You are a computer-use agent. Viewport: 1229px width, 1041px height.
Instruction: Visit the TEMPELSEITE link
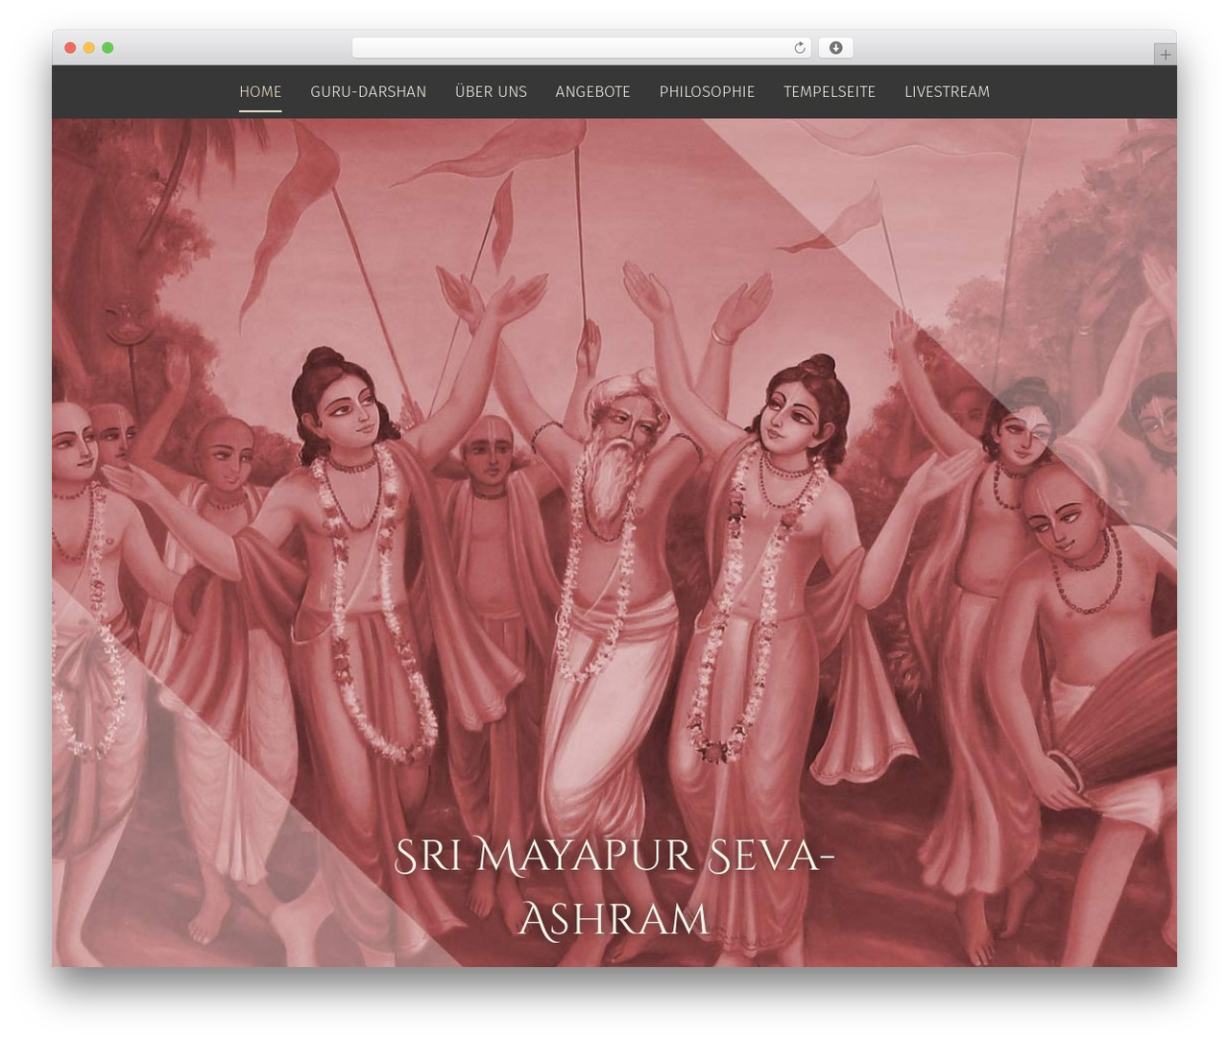pos(830,91)
